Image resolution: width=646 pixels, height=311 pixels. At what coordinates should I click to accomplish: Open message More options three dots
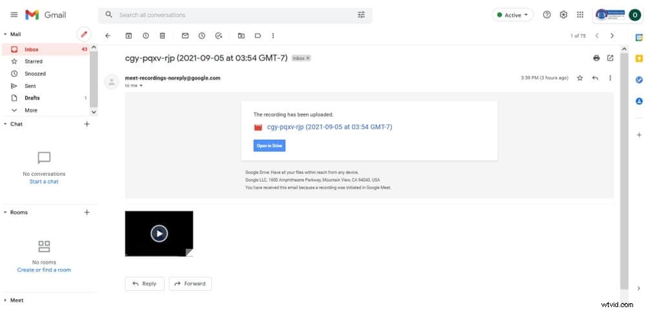[610, 78]
